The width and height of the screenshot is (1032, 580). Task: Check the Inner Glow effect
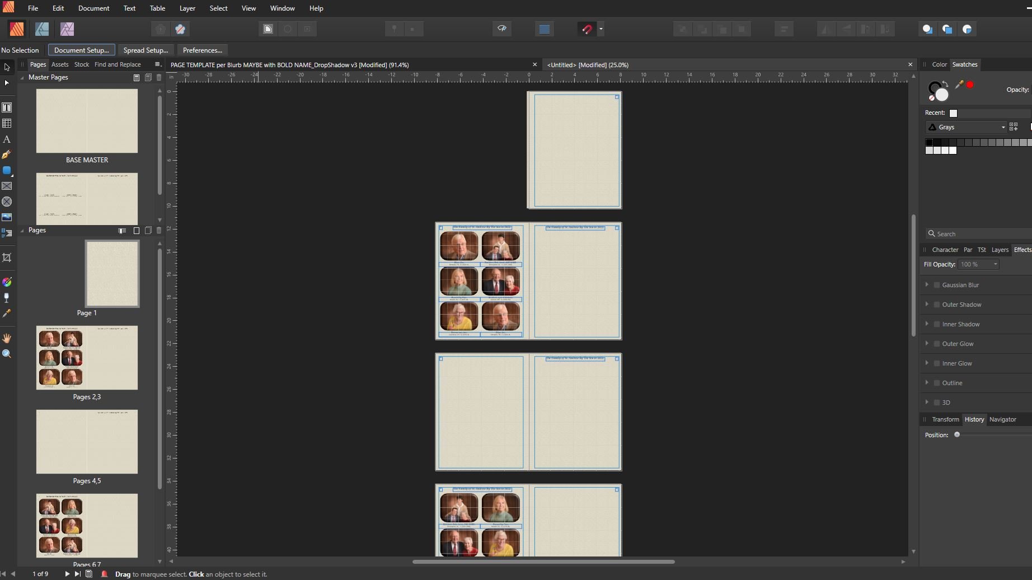[x=937, y=363]
